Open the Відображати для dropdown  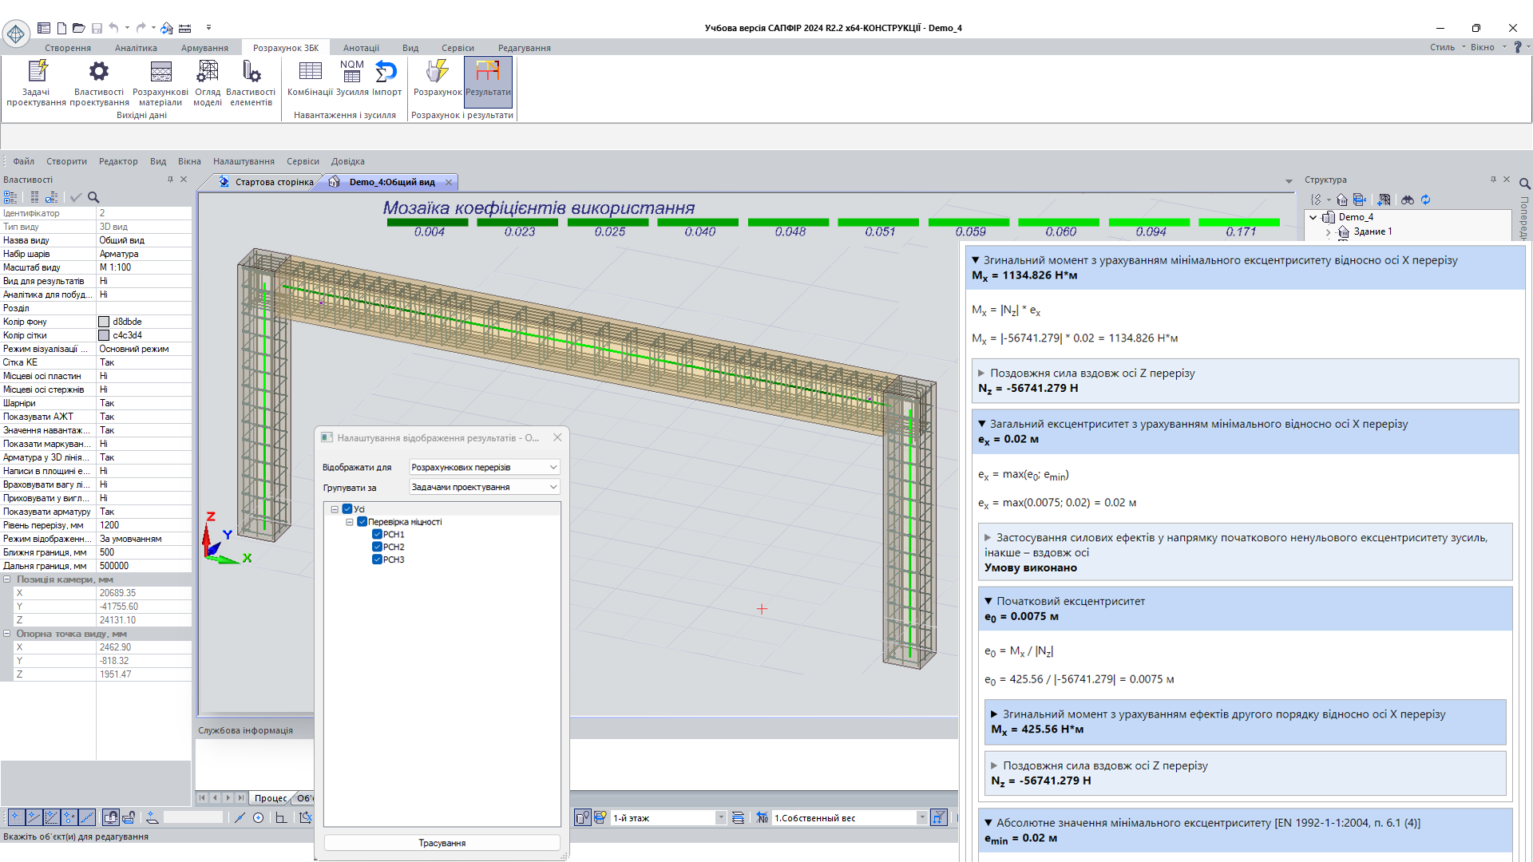[484, 467]
